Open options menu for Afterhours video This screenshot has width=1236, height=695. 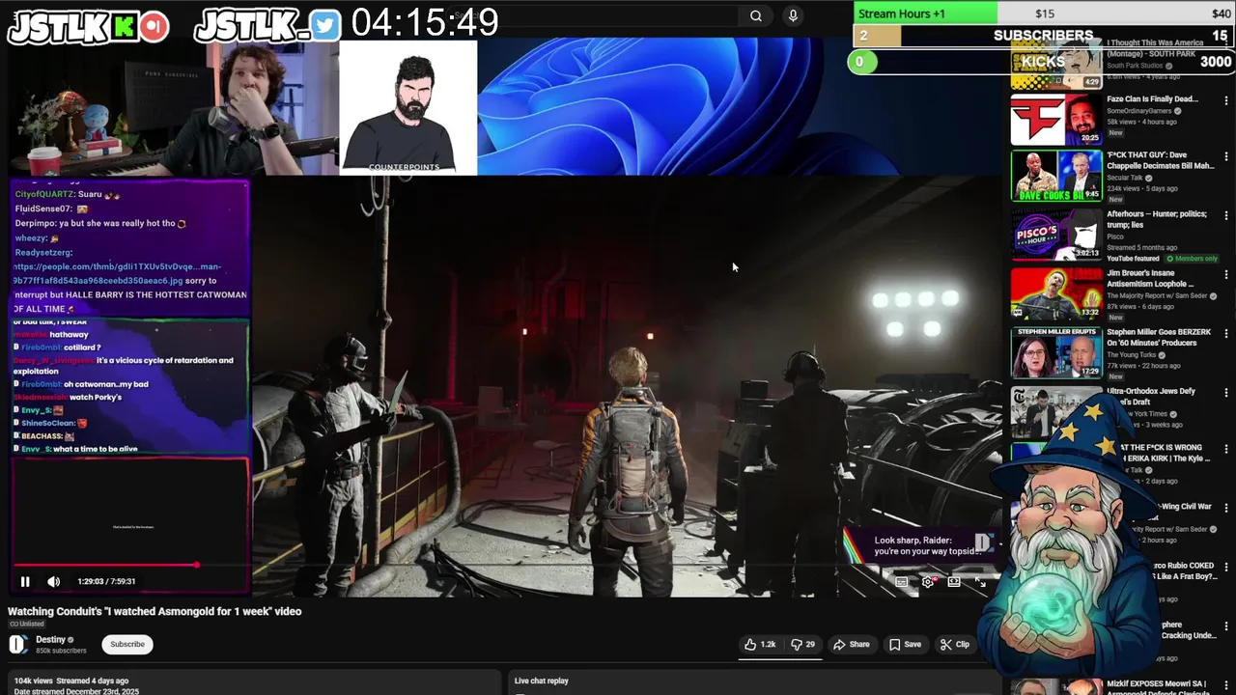pos(1226,214)
